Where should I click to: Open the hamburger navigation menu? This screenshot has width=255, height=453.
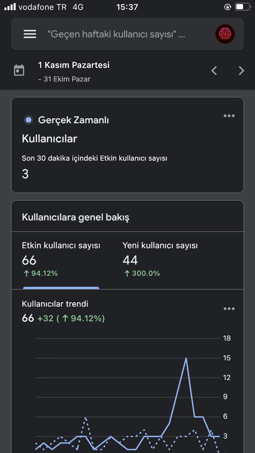30,34
